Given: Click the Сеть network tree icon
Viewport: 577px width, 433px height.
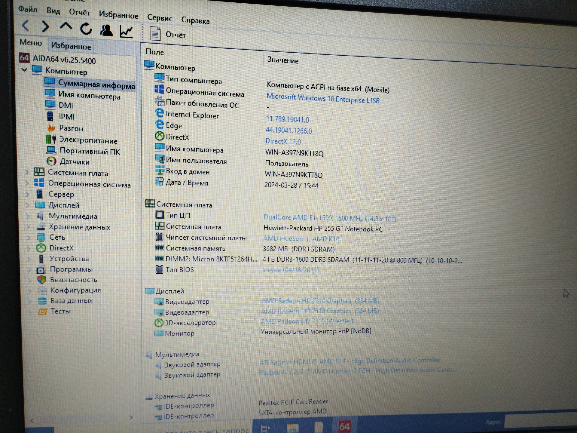Looking at the screenshot, I should tap(41, 237).
